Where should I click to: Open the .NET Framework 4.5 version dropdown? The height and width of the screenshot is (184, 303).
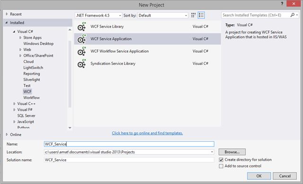pyautogui.click(x=98, y=16)
